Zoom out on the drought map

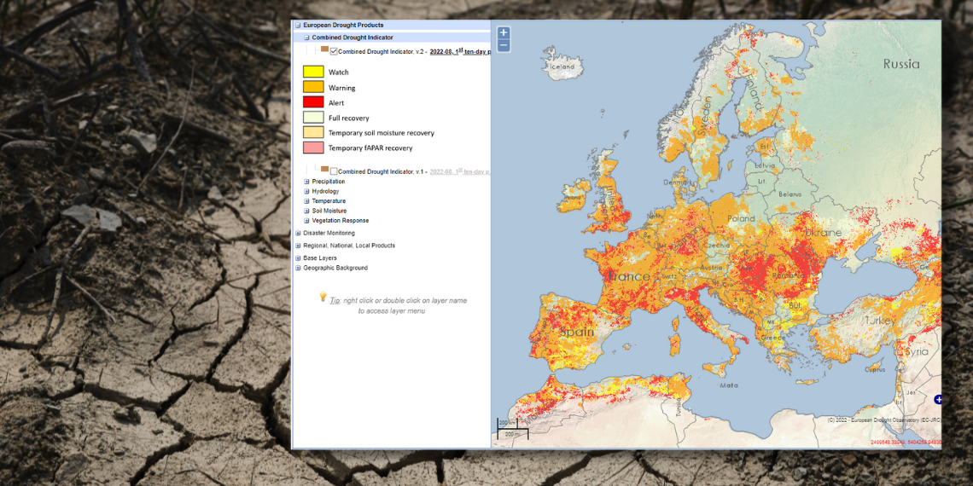pyautogui.click(x=504, y=45)
